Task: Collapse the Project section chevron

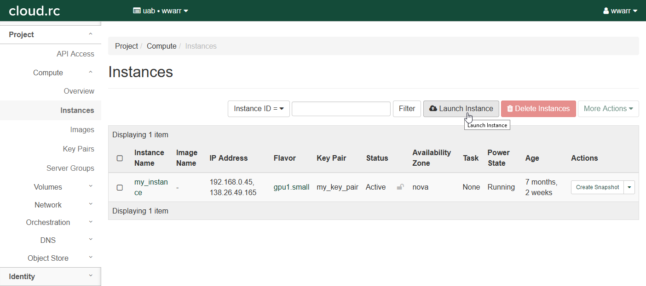Action: click(91, 34)
